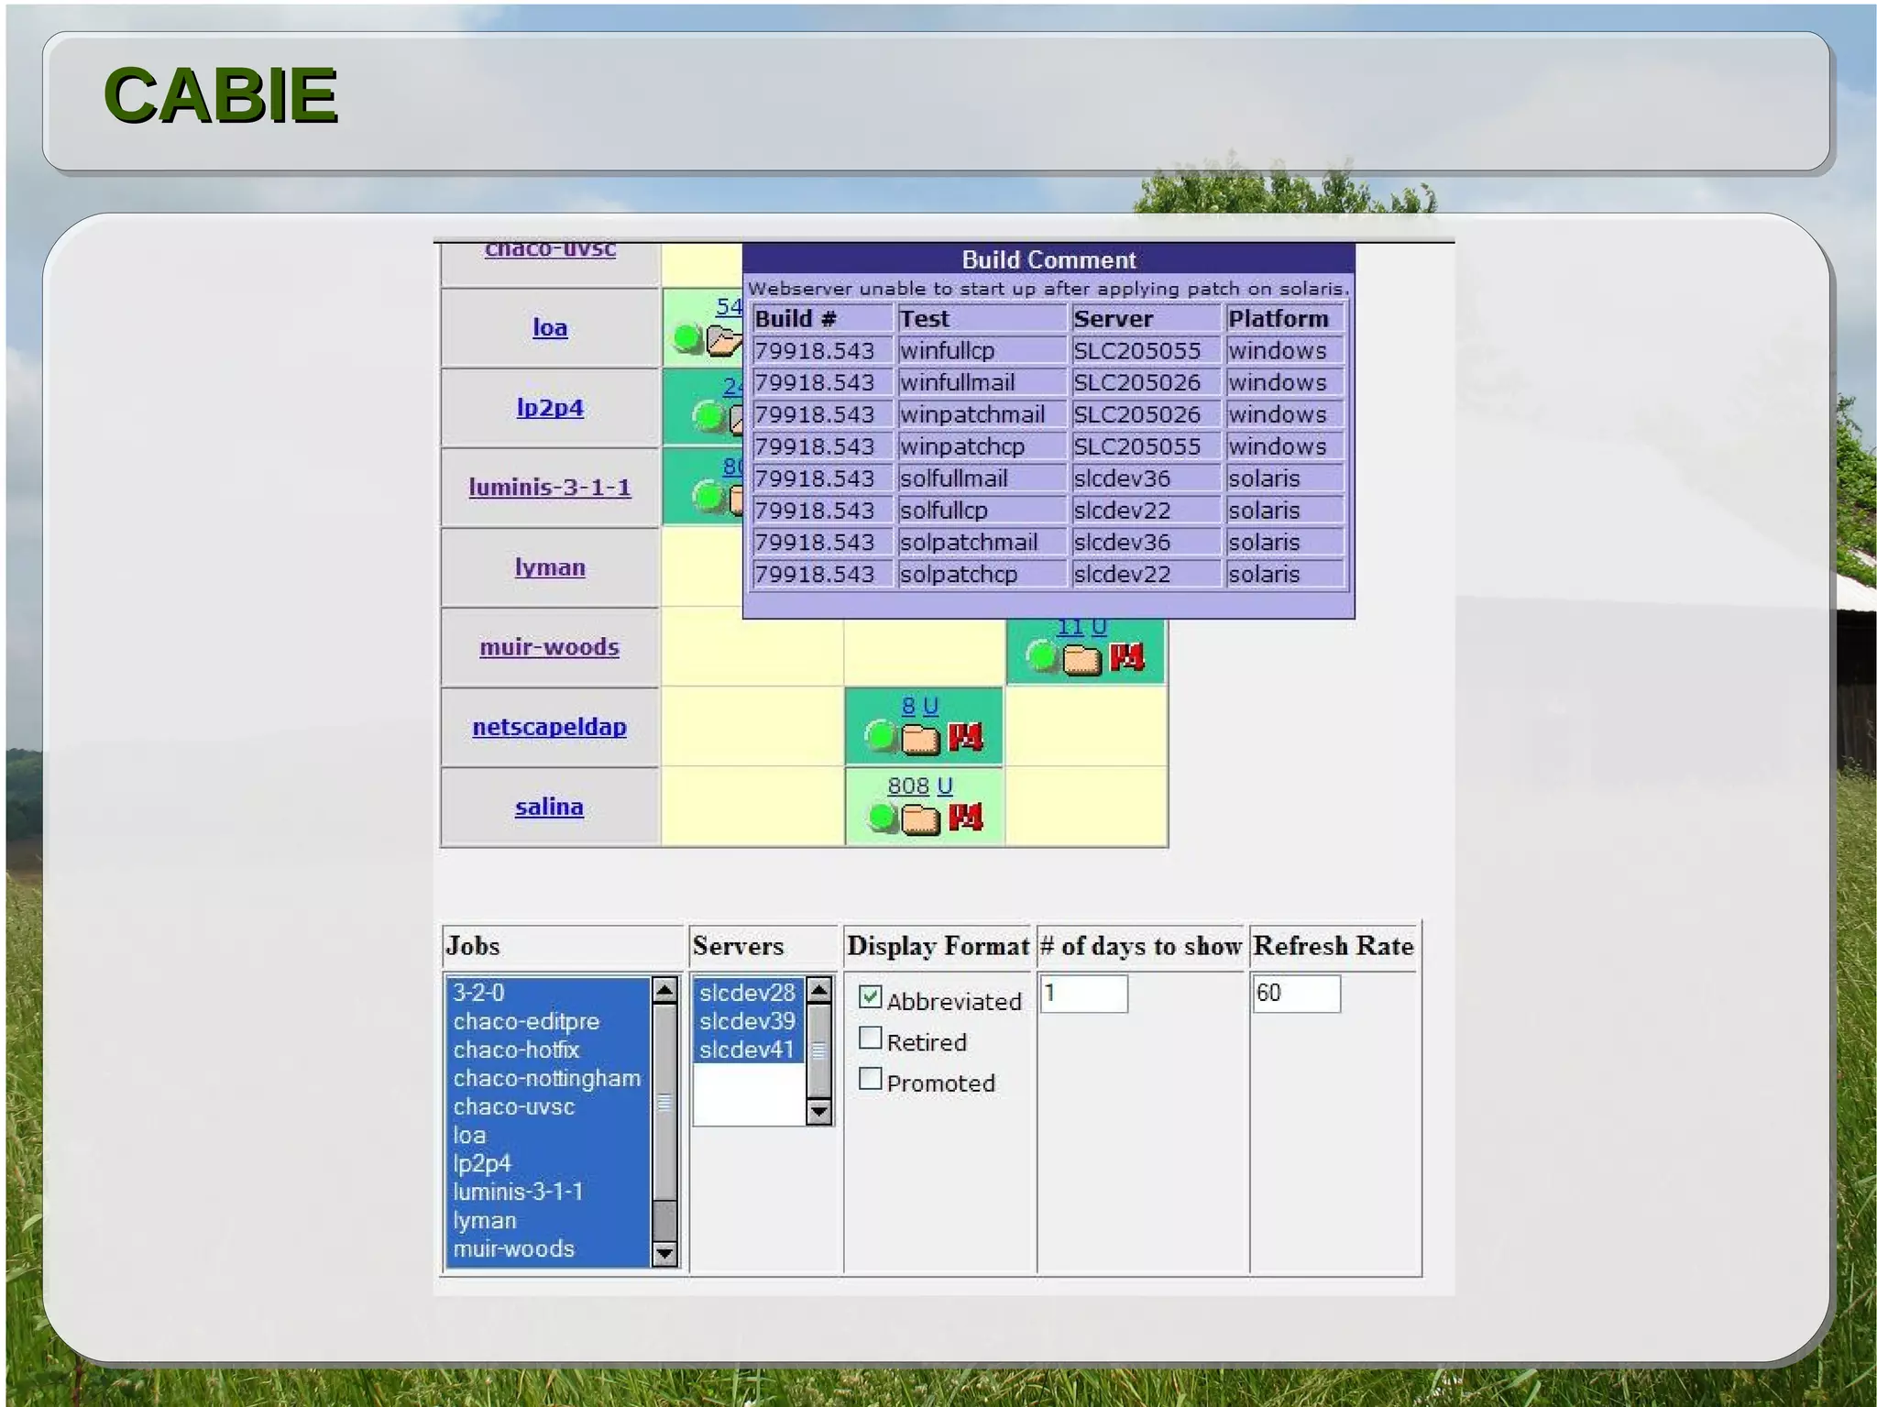
Task: Enable the Promoted checkbox
Action: point(870,1079)
